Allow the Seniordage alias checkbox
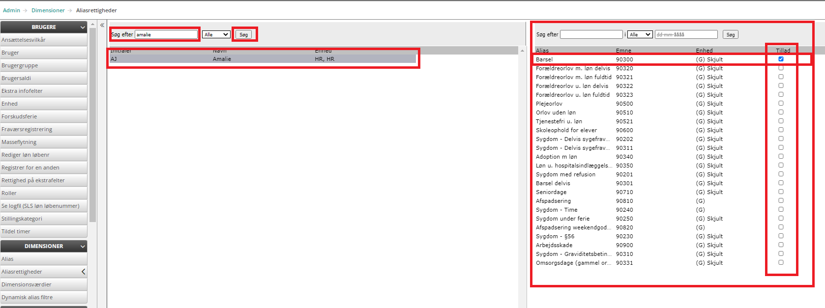Screen dimensions: 825x308 point(781,192)
